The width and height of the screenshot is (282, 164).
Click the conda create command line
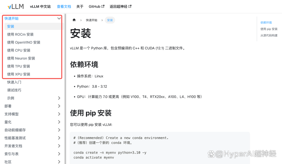click(110, 153)
